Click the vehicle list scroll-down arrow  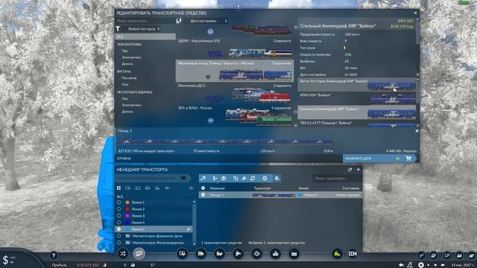296,125
